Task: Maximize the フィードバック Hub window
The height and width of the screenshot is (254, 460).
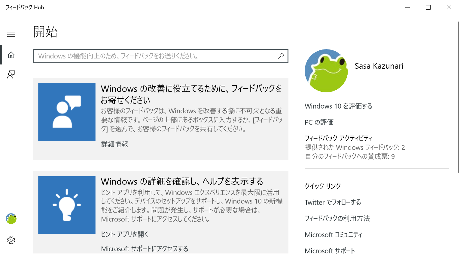Action: click(x=428, y=7)
